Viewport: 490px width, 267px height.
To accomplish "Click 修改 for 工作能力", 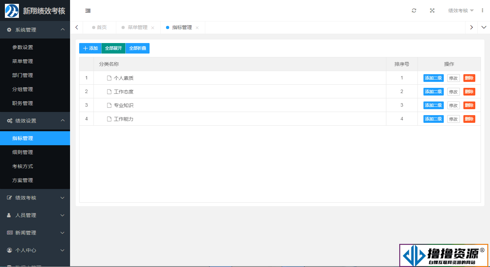I will [x=454, y=119].
